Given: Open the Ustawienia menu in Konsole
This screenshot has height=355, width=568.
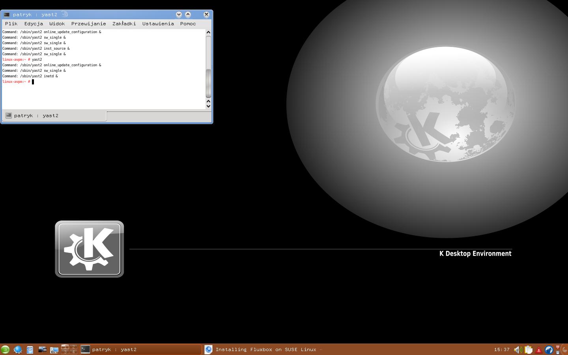Looking at the screenshot, I should [158, 24].
